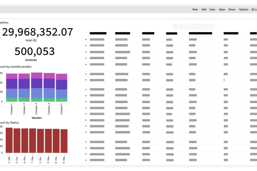Open the Add menu

[x=204, y=10]
